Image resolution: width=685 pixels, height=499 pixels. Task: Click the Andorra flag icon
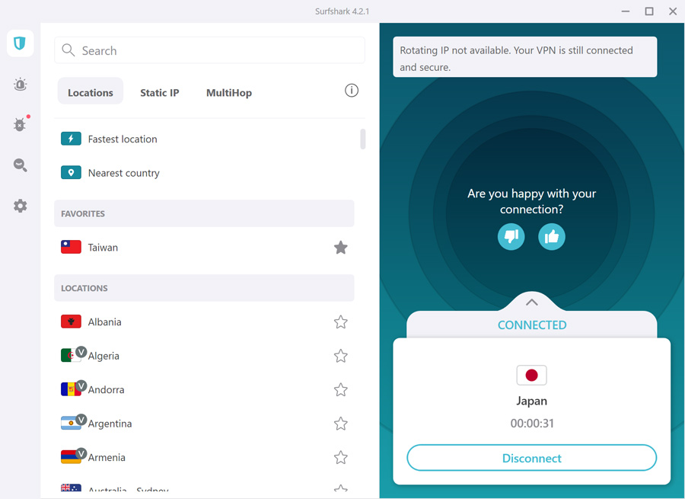click(x=71, y=389)
